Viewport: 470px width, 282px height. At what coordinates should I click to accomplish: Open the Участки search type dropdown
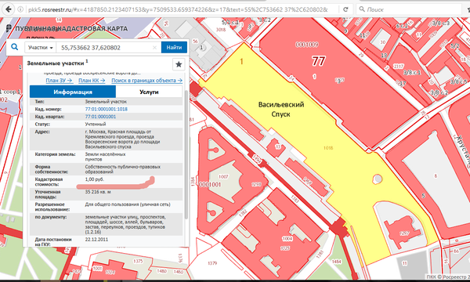[x=40, y=48]
